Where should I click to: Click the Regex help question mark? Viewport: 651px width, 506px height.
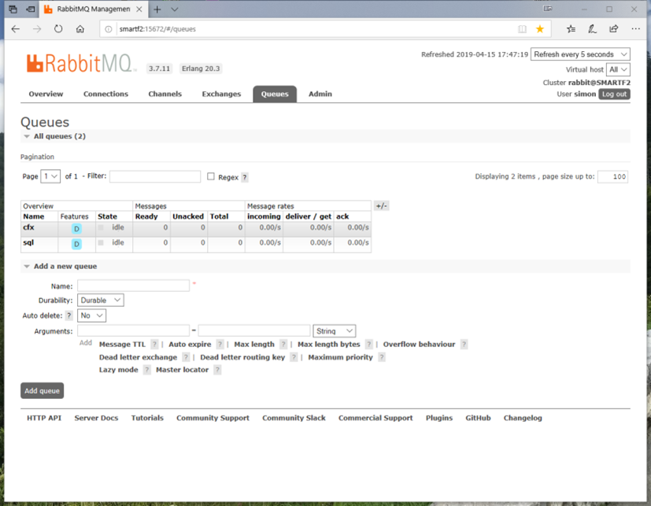(245, 177)
